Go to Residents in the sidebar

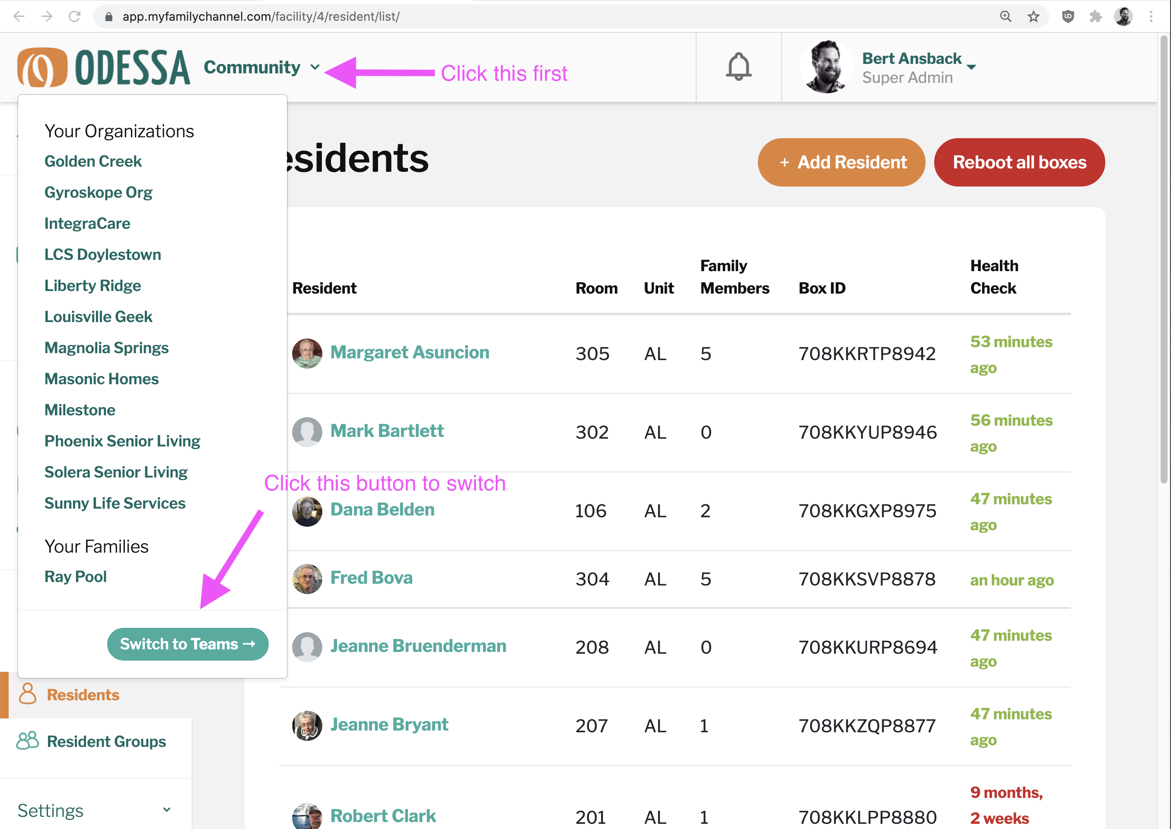[x=96, y=695]
